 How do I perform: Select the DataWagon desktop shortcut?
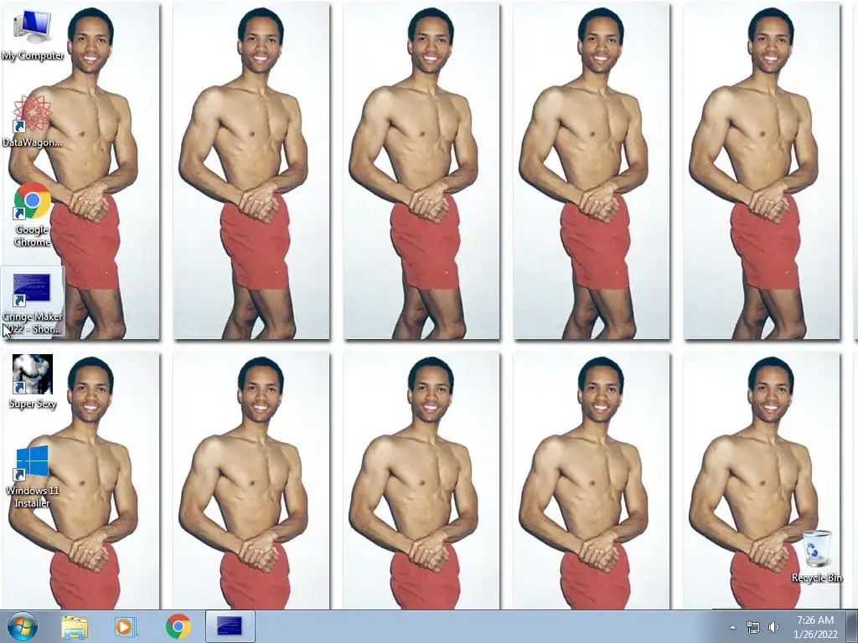pos(33,121)
